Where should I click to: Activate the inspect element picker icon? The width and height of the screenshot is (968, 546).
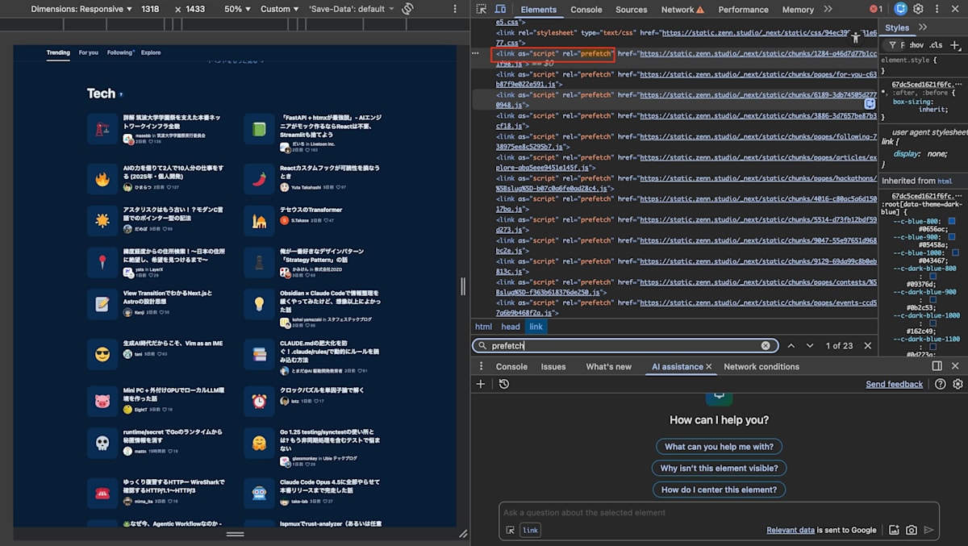(482, 9)
